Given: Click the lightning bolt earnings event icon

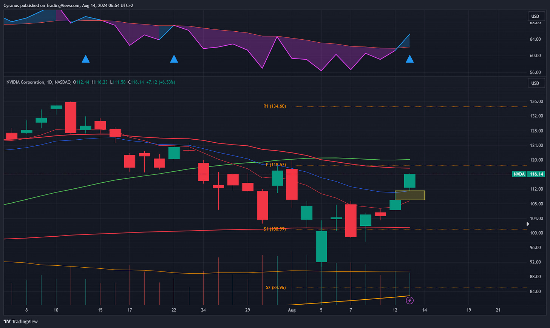Looking at the screenshot, I should 409,300.
